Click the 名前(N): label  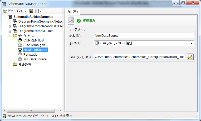point(75,36)
